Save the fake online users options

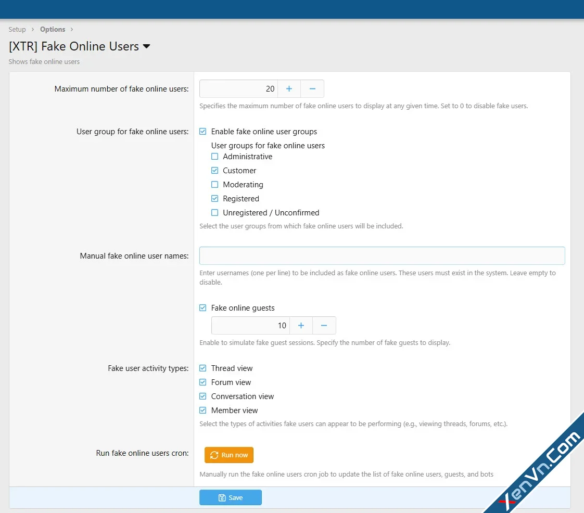click(230, 498)
